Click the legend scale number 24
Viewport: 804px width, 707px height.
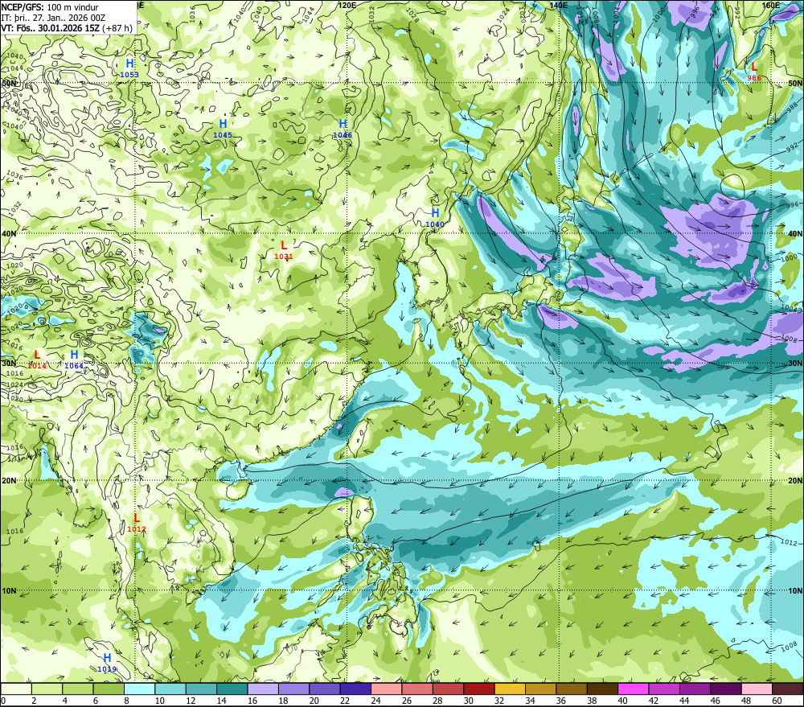[375, 701]
